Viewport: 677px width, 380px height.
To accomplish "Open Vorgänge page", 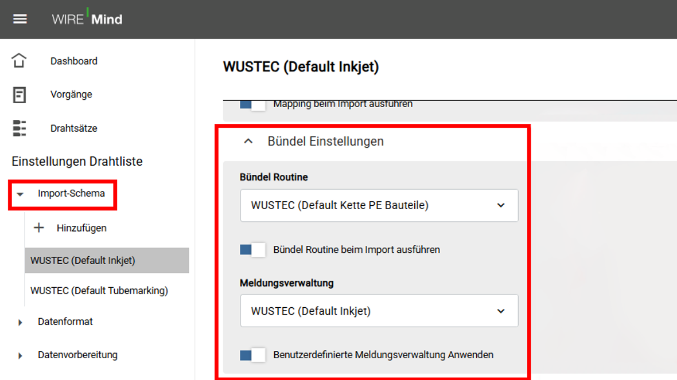I will pos(71,94).
